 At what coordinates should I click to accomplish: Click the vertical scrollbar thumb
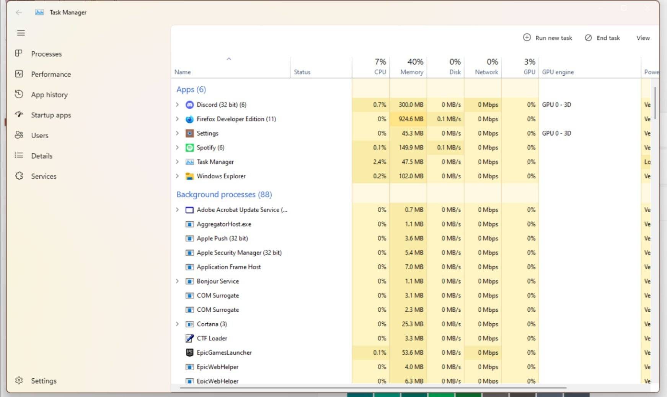[655, 103]
